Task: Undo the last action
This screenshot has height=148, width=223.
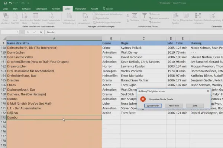Action: [x=10, y=3]
